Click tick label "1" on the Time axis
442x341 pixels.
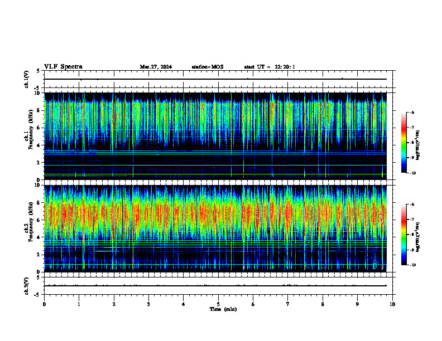(x=79, y=304)
